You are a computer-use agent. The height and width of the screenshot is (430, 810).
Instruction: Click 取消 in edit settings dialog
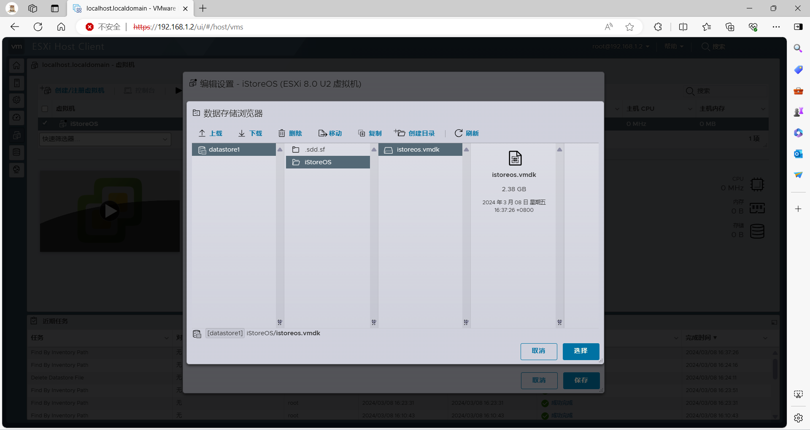tap(539, 380)
